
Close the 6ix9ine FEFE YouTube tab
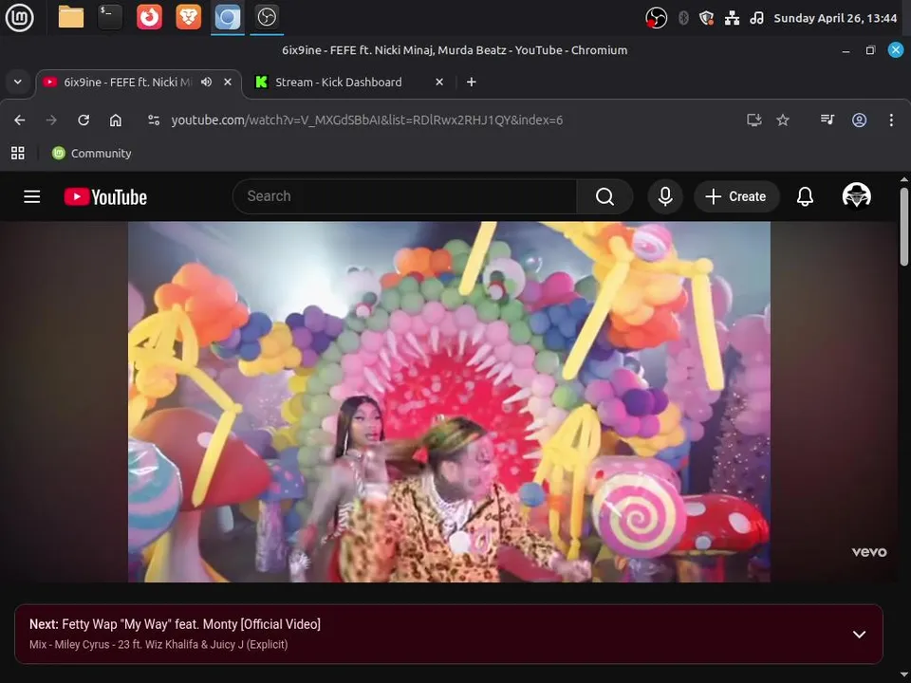228,82
